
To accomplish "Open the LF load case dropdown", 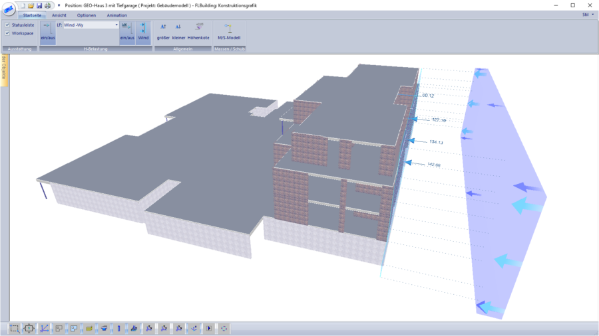I will [x=116, y=25].
